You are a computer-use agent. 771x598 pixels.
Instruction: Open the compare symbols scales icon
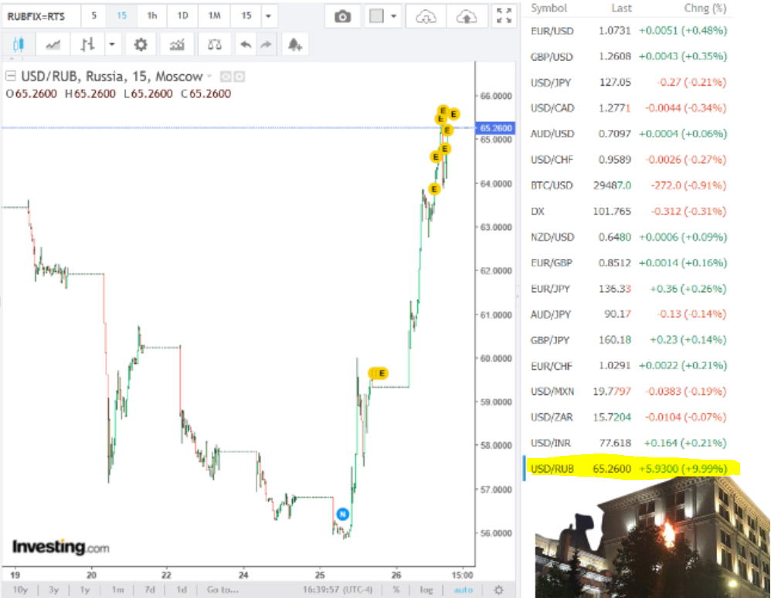tap(215, 45)
